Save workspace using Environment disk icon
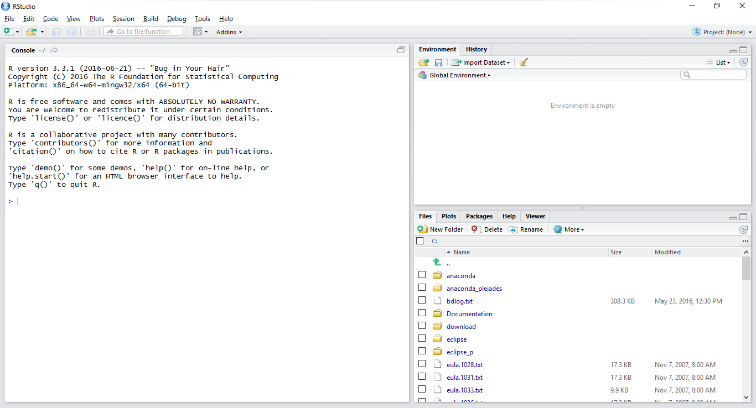The width and height of the screenshot is (756, 408). [x=438, y=62]
